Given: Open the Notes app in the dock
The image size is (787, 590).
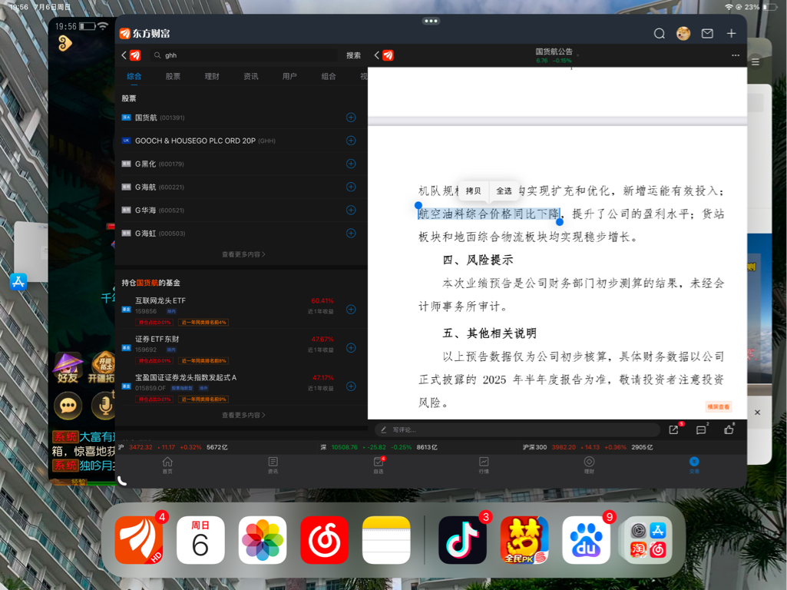Looking at the screenshot, I should tap(386, 540).
